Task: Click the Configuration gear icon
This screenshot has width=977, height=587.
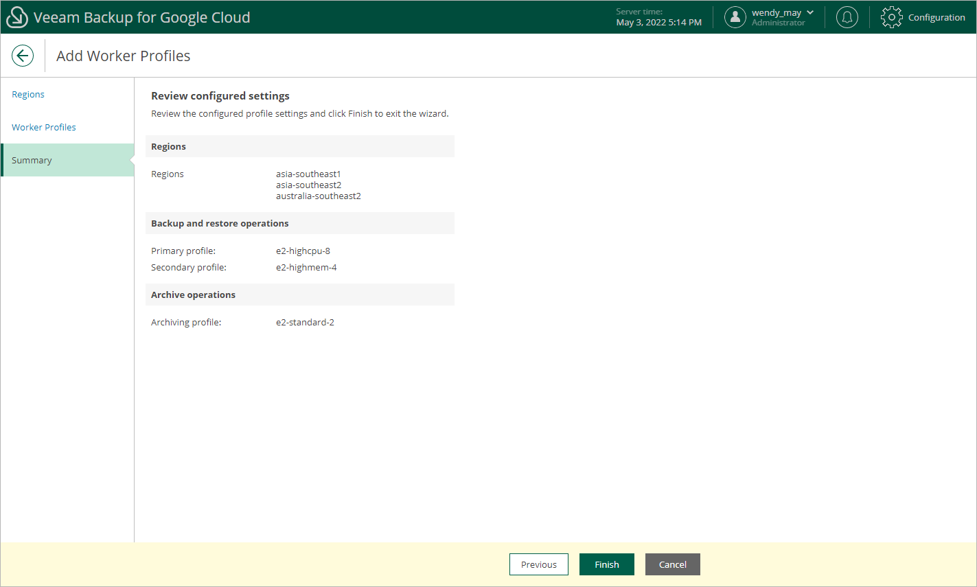Action: (892, 17)
